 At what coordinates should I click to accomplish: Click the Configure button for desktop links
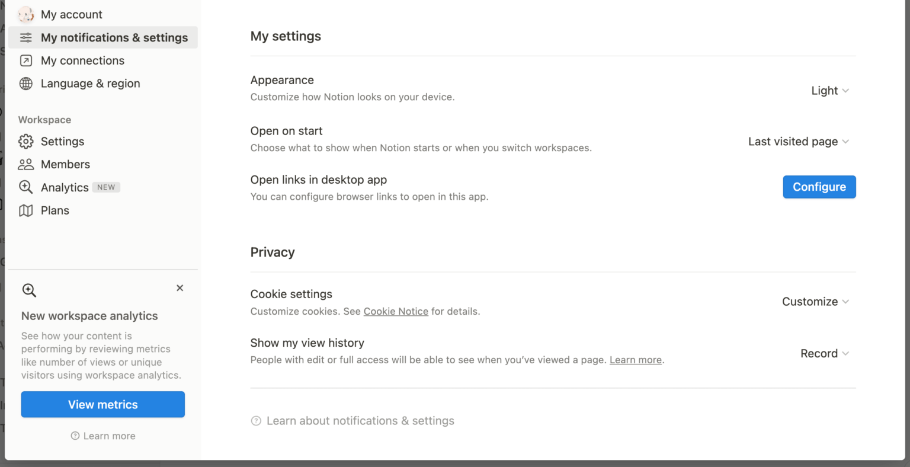click(819, 187)
